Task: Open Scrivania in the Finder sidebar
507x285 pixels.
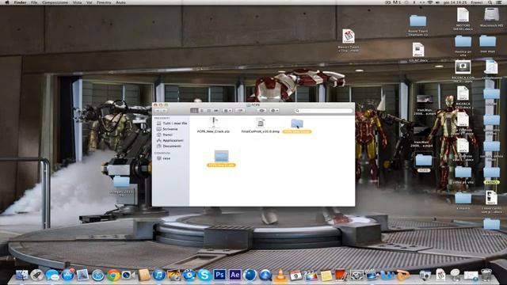Action: [x=167, y=129]
